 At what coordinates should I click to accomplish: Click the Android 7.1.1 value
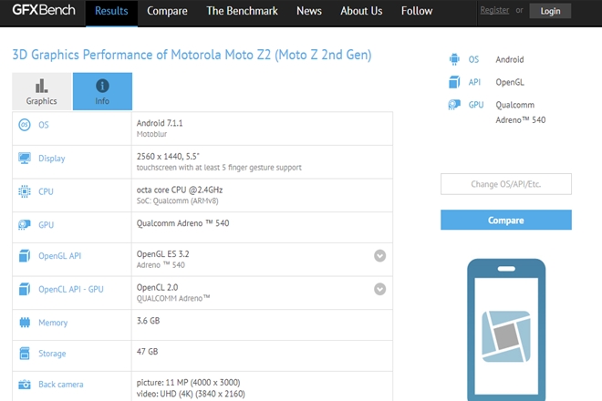[160, 123]
